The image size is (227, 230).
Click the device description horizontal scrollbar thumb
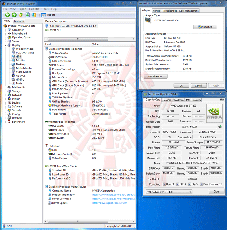click(78, 39)
